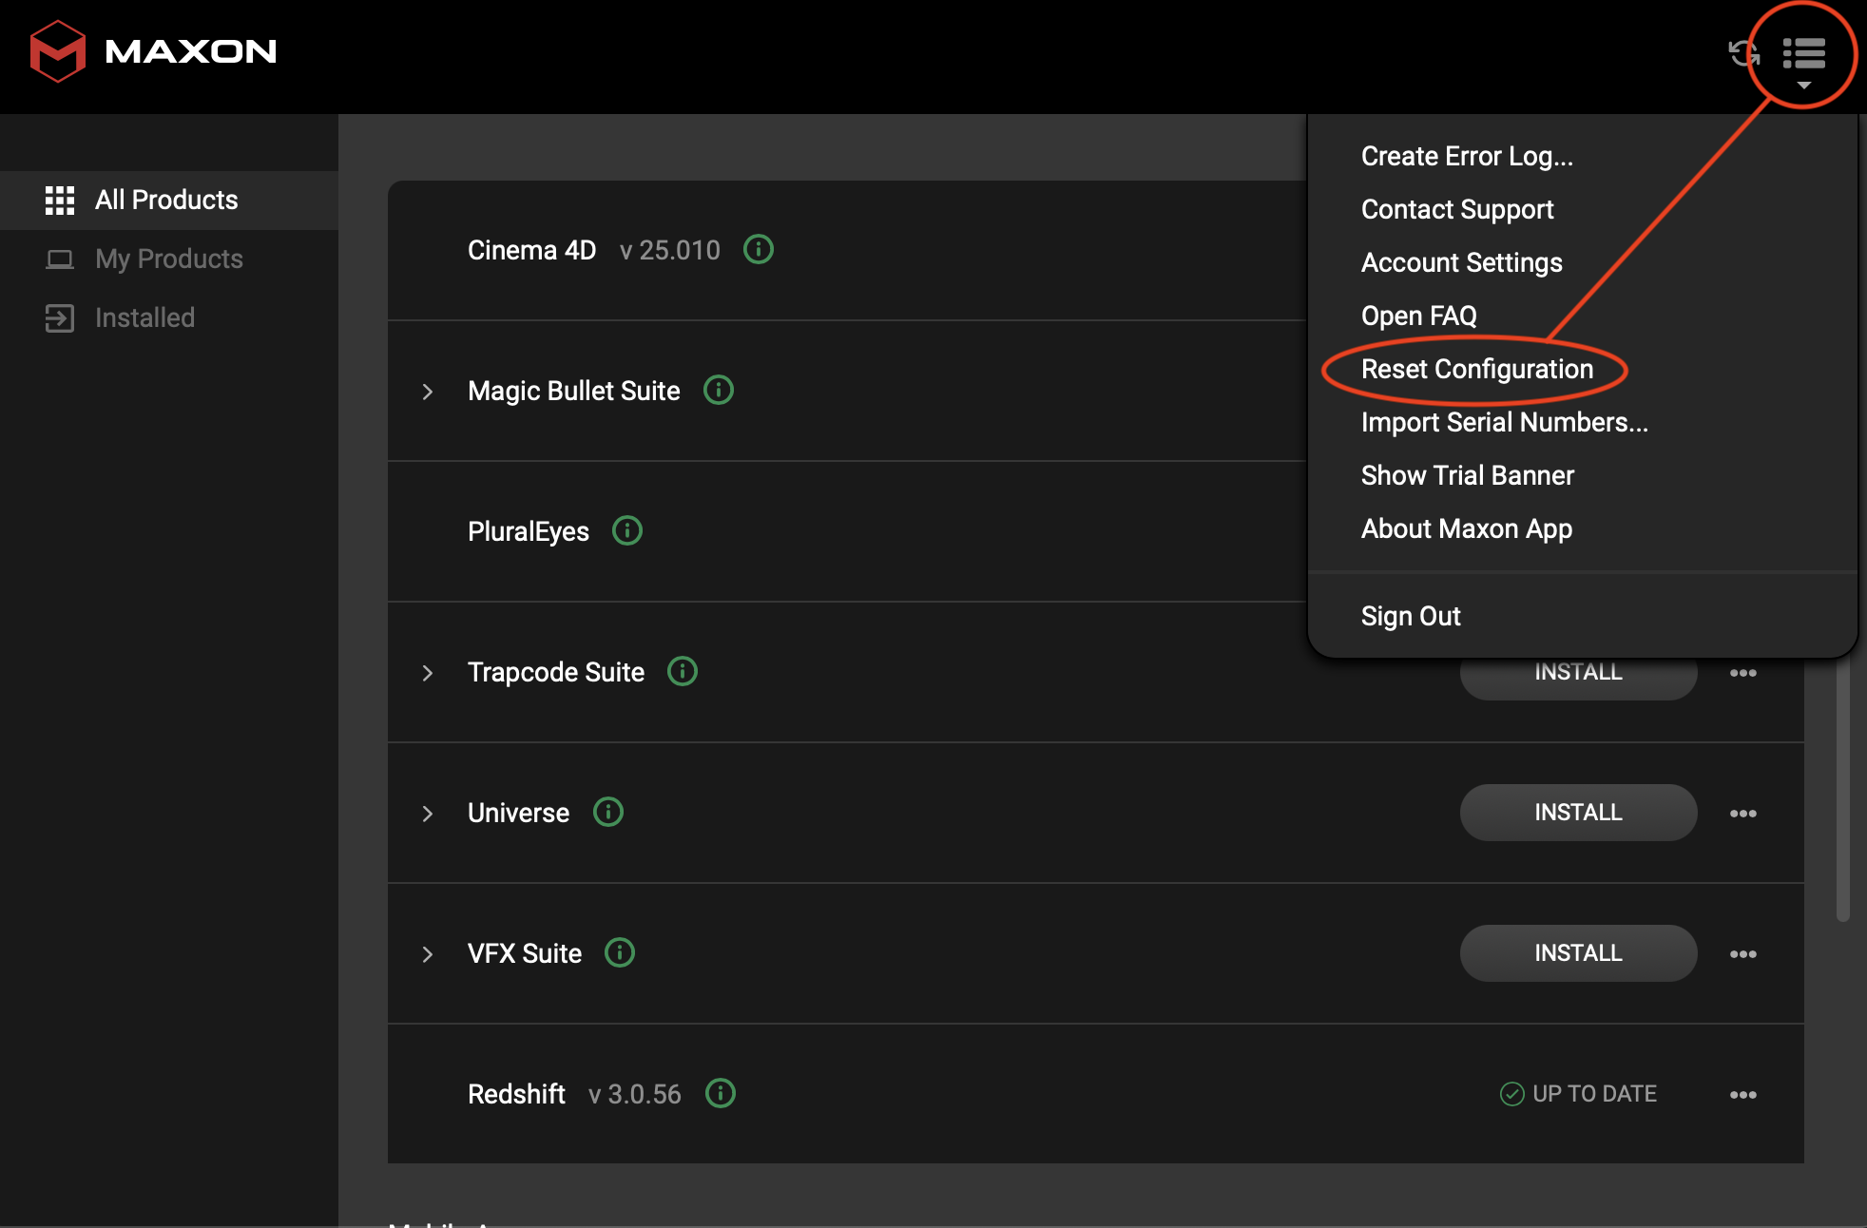The image size is (1867, 1228).
Task: Open Account Settings from menu
Action: tap(1461, 262)
